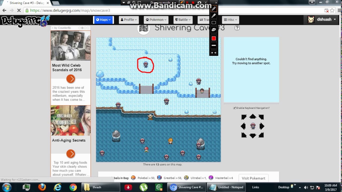Select the Bandicam rectangle drawing tool
342x192 pixels.
[x=213, y=23]
